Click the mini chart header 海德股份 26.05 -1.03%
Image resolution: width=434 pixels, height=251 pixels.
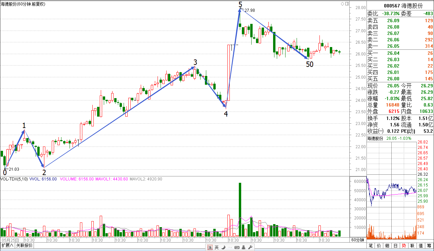(x=389, y=138)
